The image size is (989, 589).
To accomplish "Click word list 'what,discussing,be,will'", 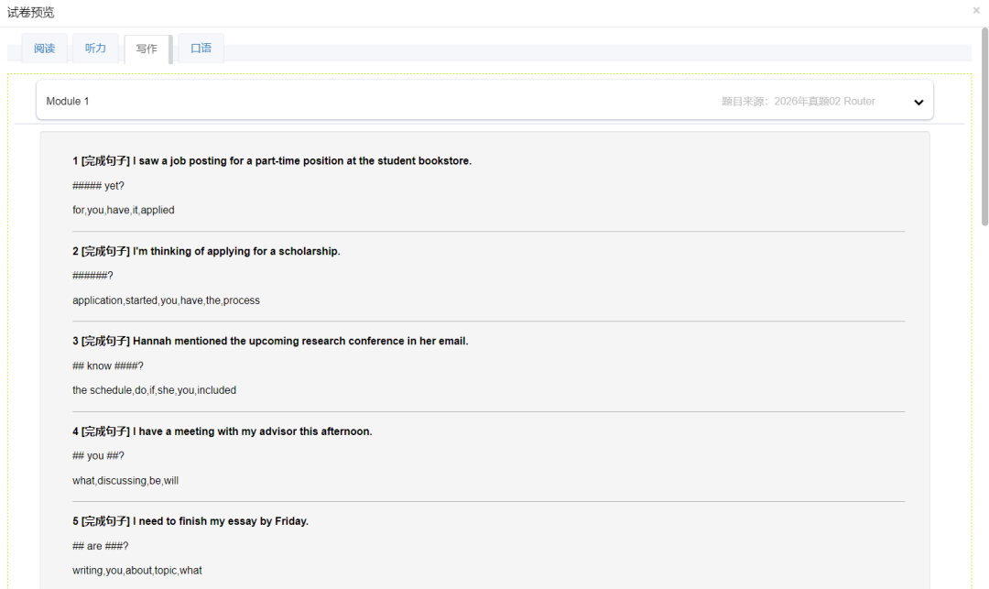I will click(x=125, y=481).
